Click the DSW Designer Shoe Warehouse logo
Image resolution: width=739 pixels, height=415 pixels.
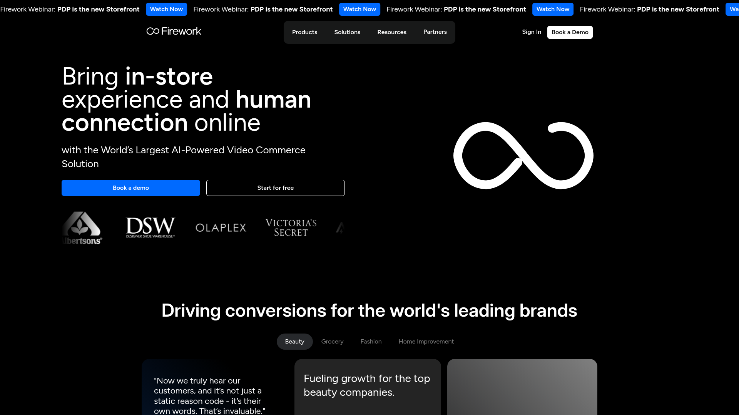coord(150,227)
